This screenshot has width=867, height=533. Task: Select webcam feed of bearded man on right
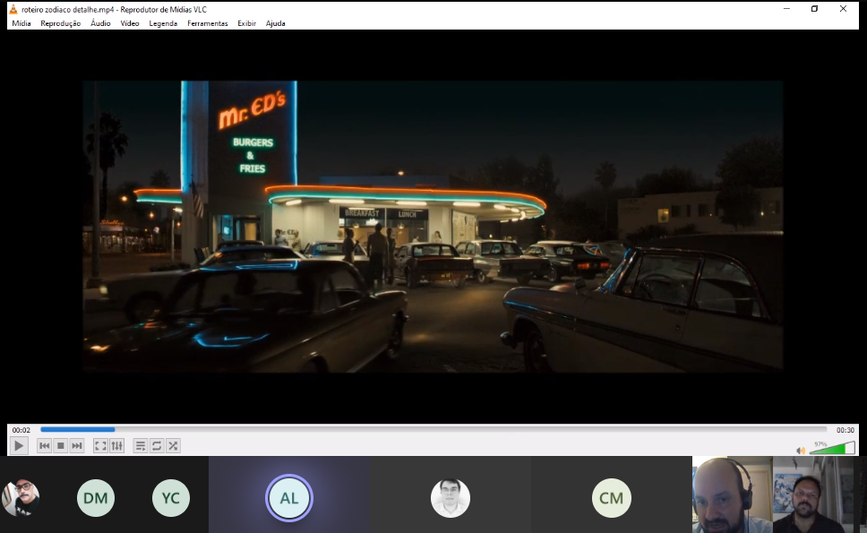click(813, 494)
